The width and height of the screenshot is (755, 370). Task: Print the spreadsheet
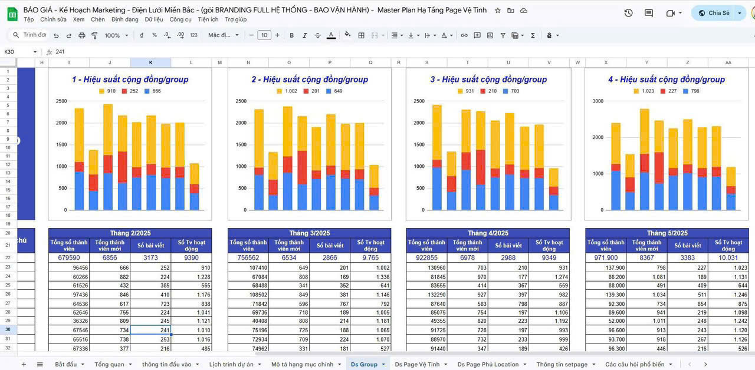(x=82, y=35)
